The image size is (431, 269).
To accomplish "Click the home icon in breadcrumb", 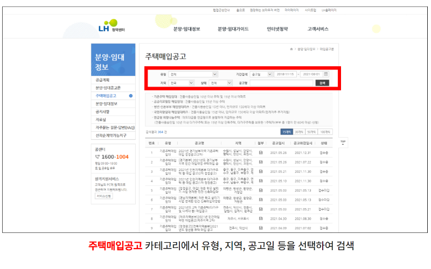I will (x=291, y=49).
